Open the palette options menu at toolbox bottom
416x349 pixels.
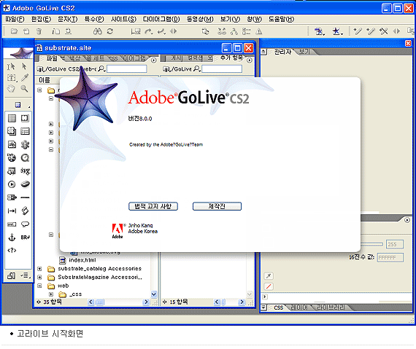point(26,275)
